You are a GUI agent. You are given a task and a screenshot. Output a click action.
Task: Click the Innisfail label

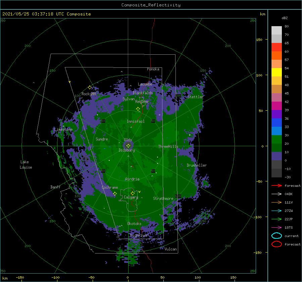pos(136,121)
